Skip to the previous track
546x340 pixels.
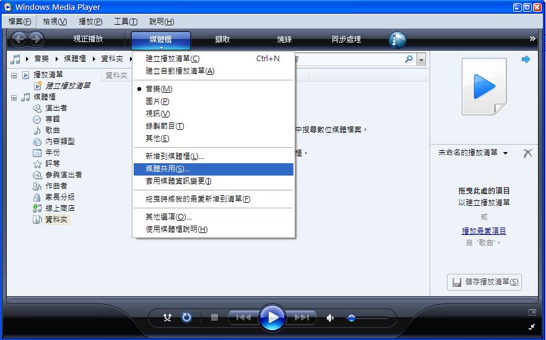243,317
